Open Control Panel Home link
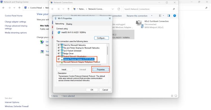The width and height of the screenshot is (211, 110). [x=14, y=16]
